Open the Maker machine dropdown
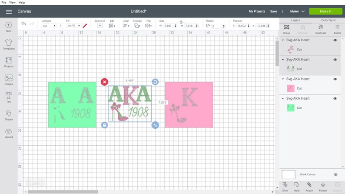 point(297,11)
